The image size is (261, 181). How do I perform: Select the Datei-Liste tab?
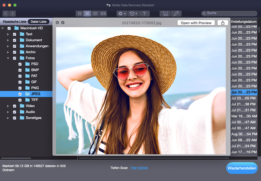coord(39,22)
